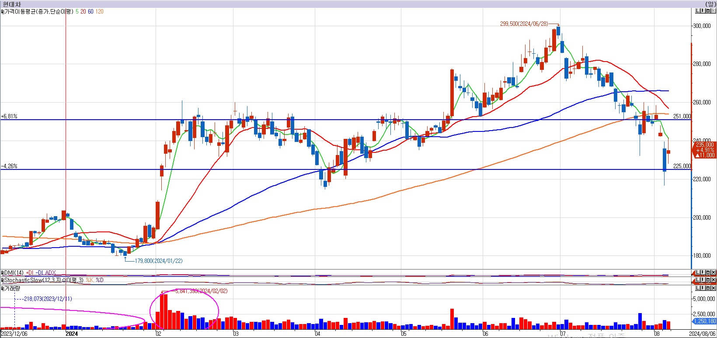717x338 pixels.
Task: Click the I button of the price panel
Action: 703,11
